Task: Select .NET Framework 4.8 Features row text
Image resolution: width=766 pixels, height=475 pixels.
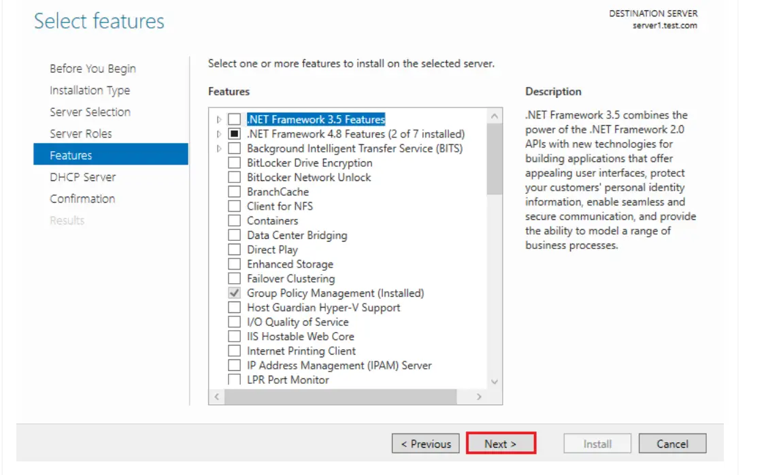Action: coord(356,134)
